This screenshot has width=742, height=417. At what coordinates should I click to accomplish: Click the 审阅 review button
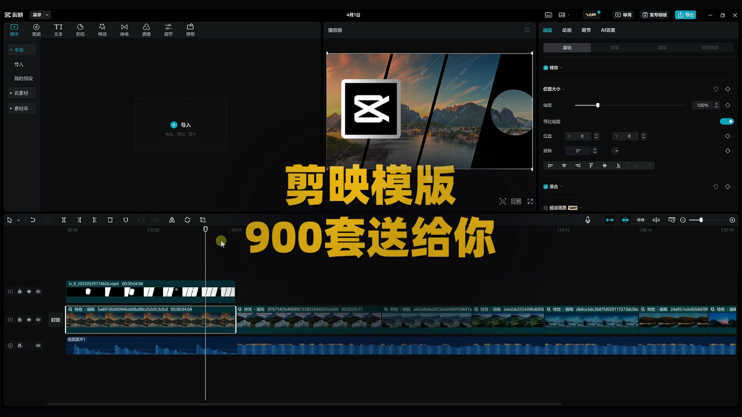(x=623, y=15)
